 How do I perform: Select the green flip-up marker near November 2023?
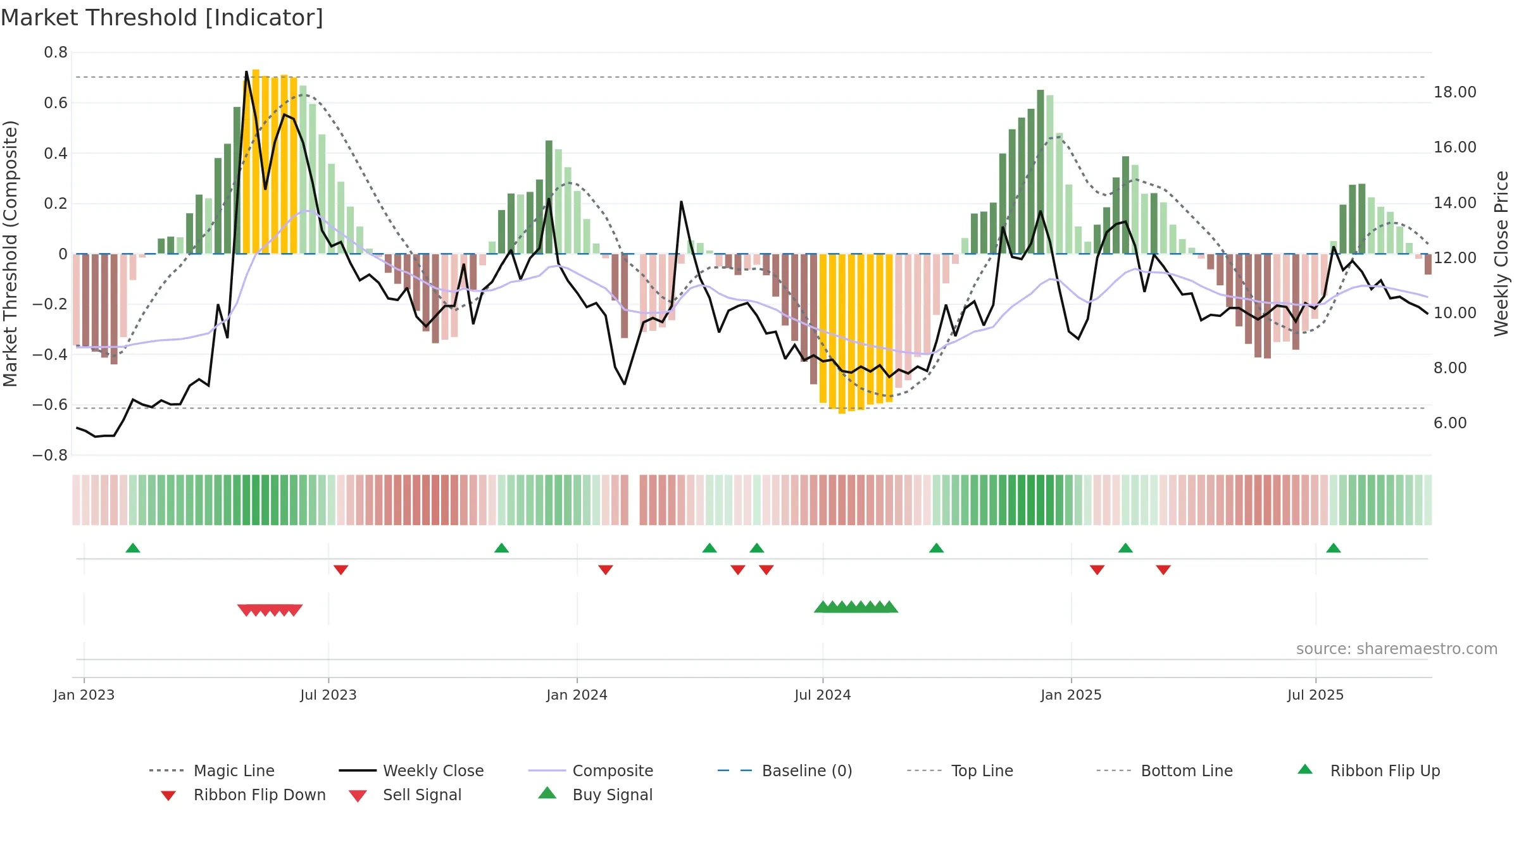click(501, 548)
